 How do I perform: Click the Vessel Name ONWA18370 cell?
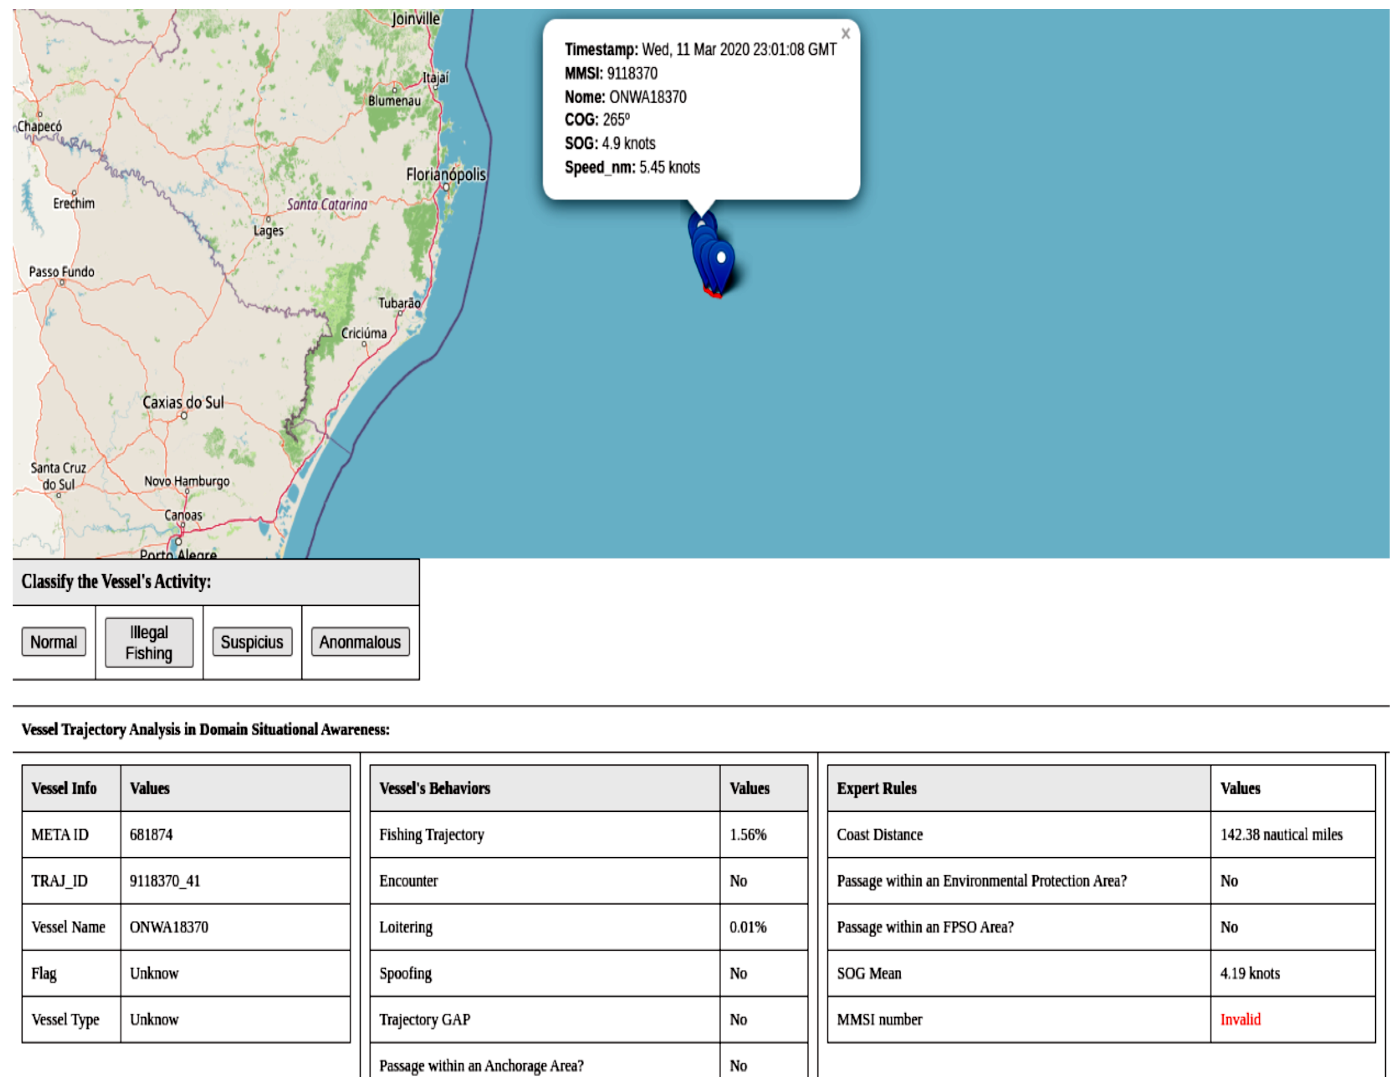point(169,927)
